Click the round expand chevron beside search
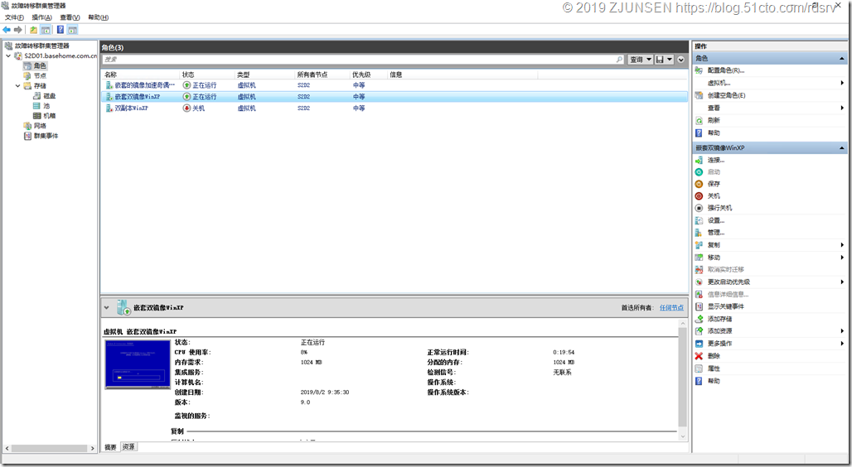 [x=680, y=60]
